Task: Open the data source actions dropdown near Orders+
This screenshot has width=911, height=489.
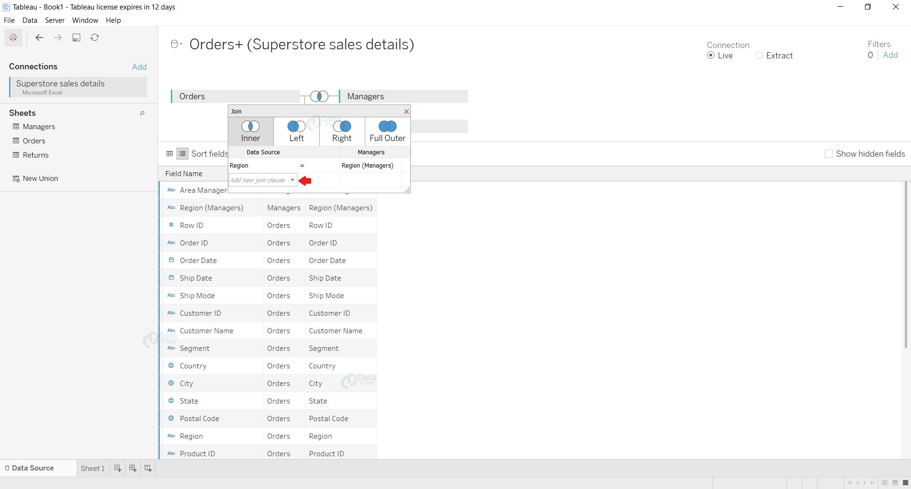Action: [176, 44]
